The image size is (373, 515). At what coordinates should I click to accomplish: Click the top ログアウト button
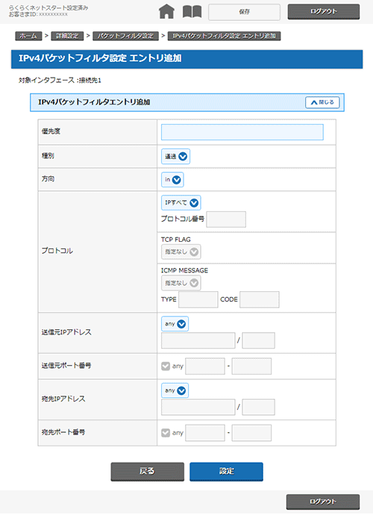coord(324,12)
